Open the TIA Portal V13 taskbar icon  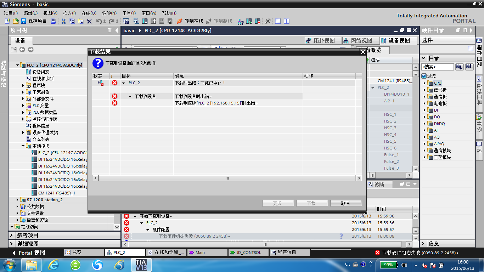141,265
